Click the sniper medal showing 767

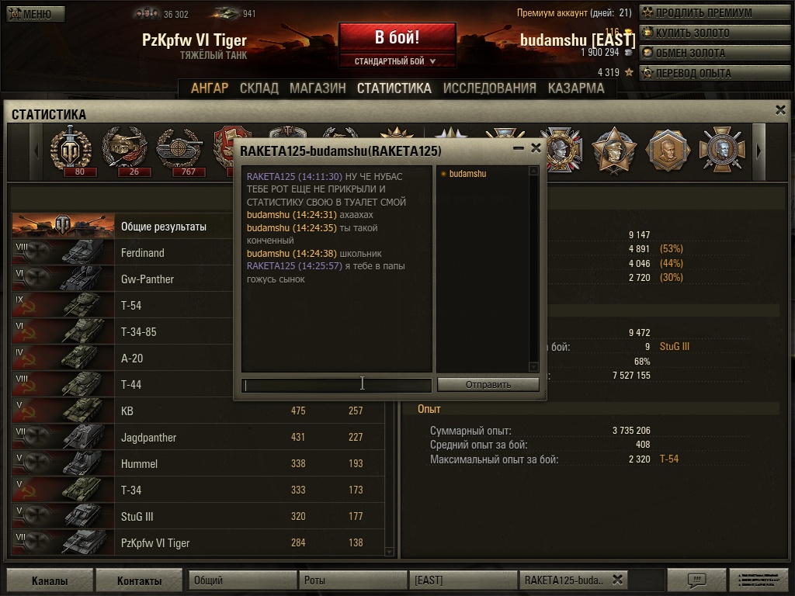click(179, 150)
